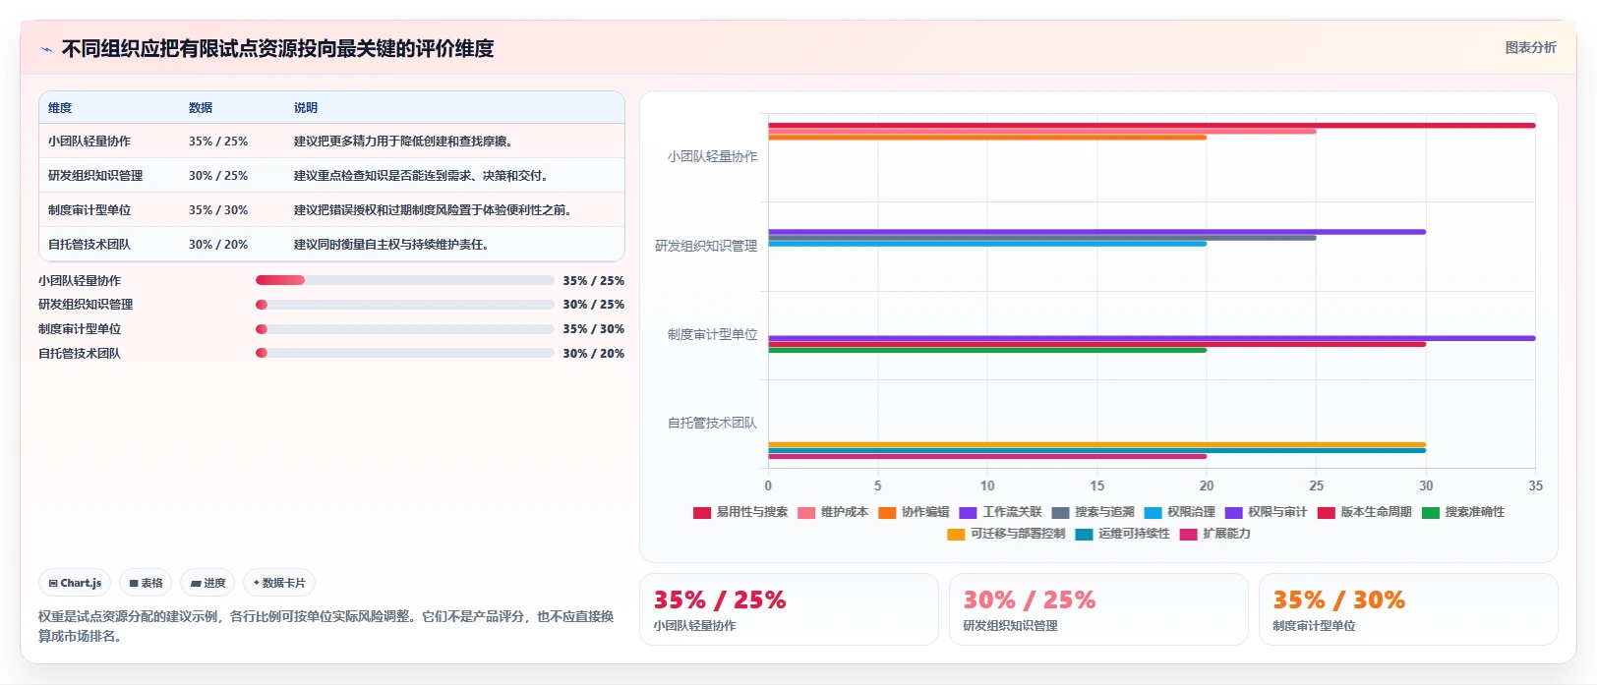The width and height of the screenshot is (1597, 685).
Task: Click the 研发组织知识管理 progress bar
Action: click(405, 305)
